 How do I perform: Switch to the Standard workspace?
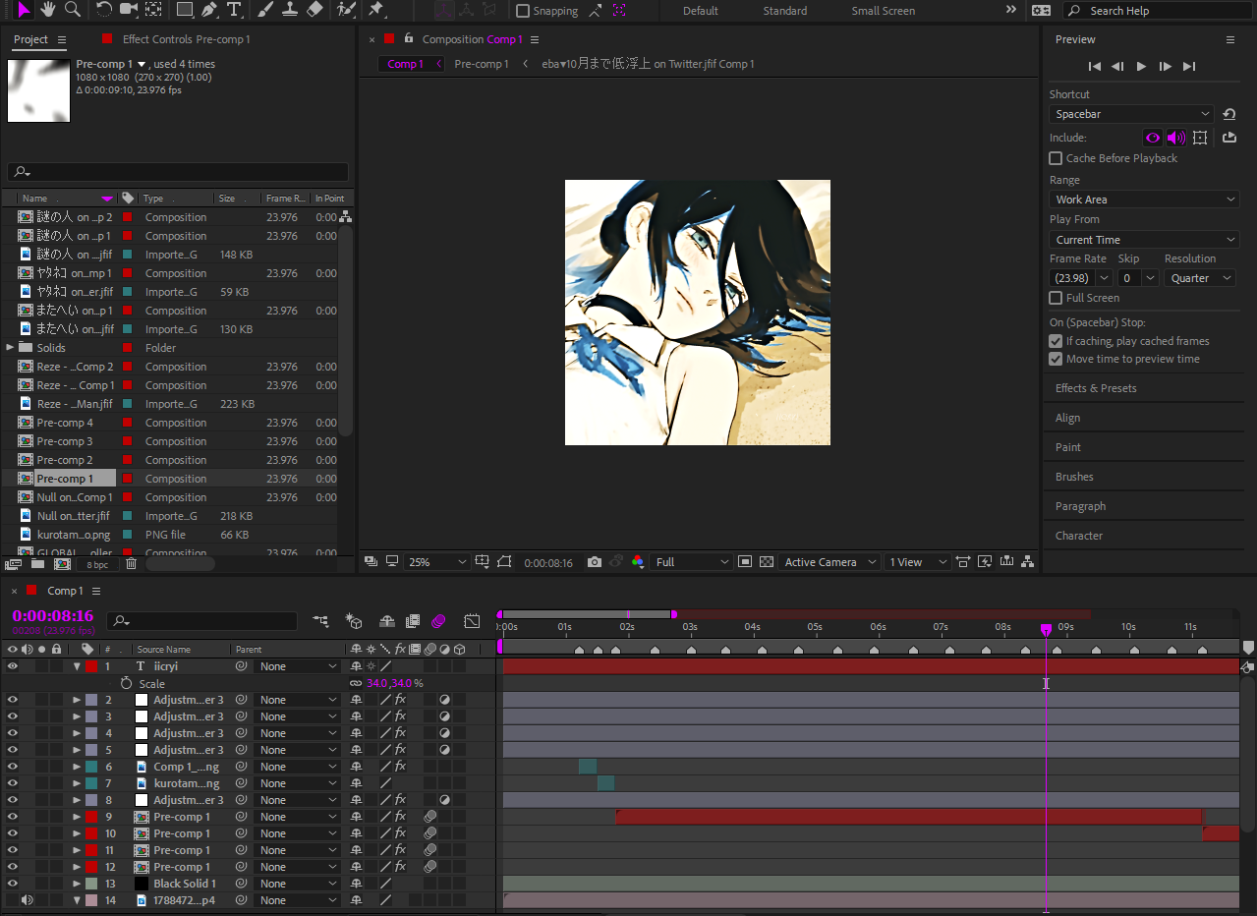[785, 11]
